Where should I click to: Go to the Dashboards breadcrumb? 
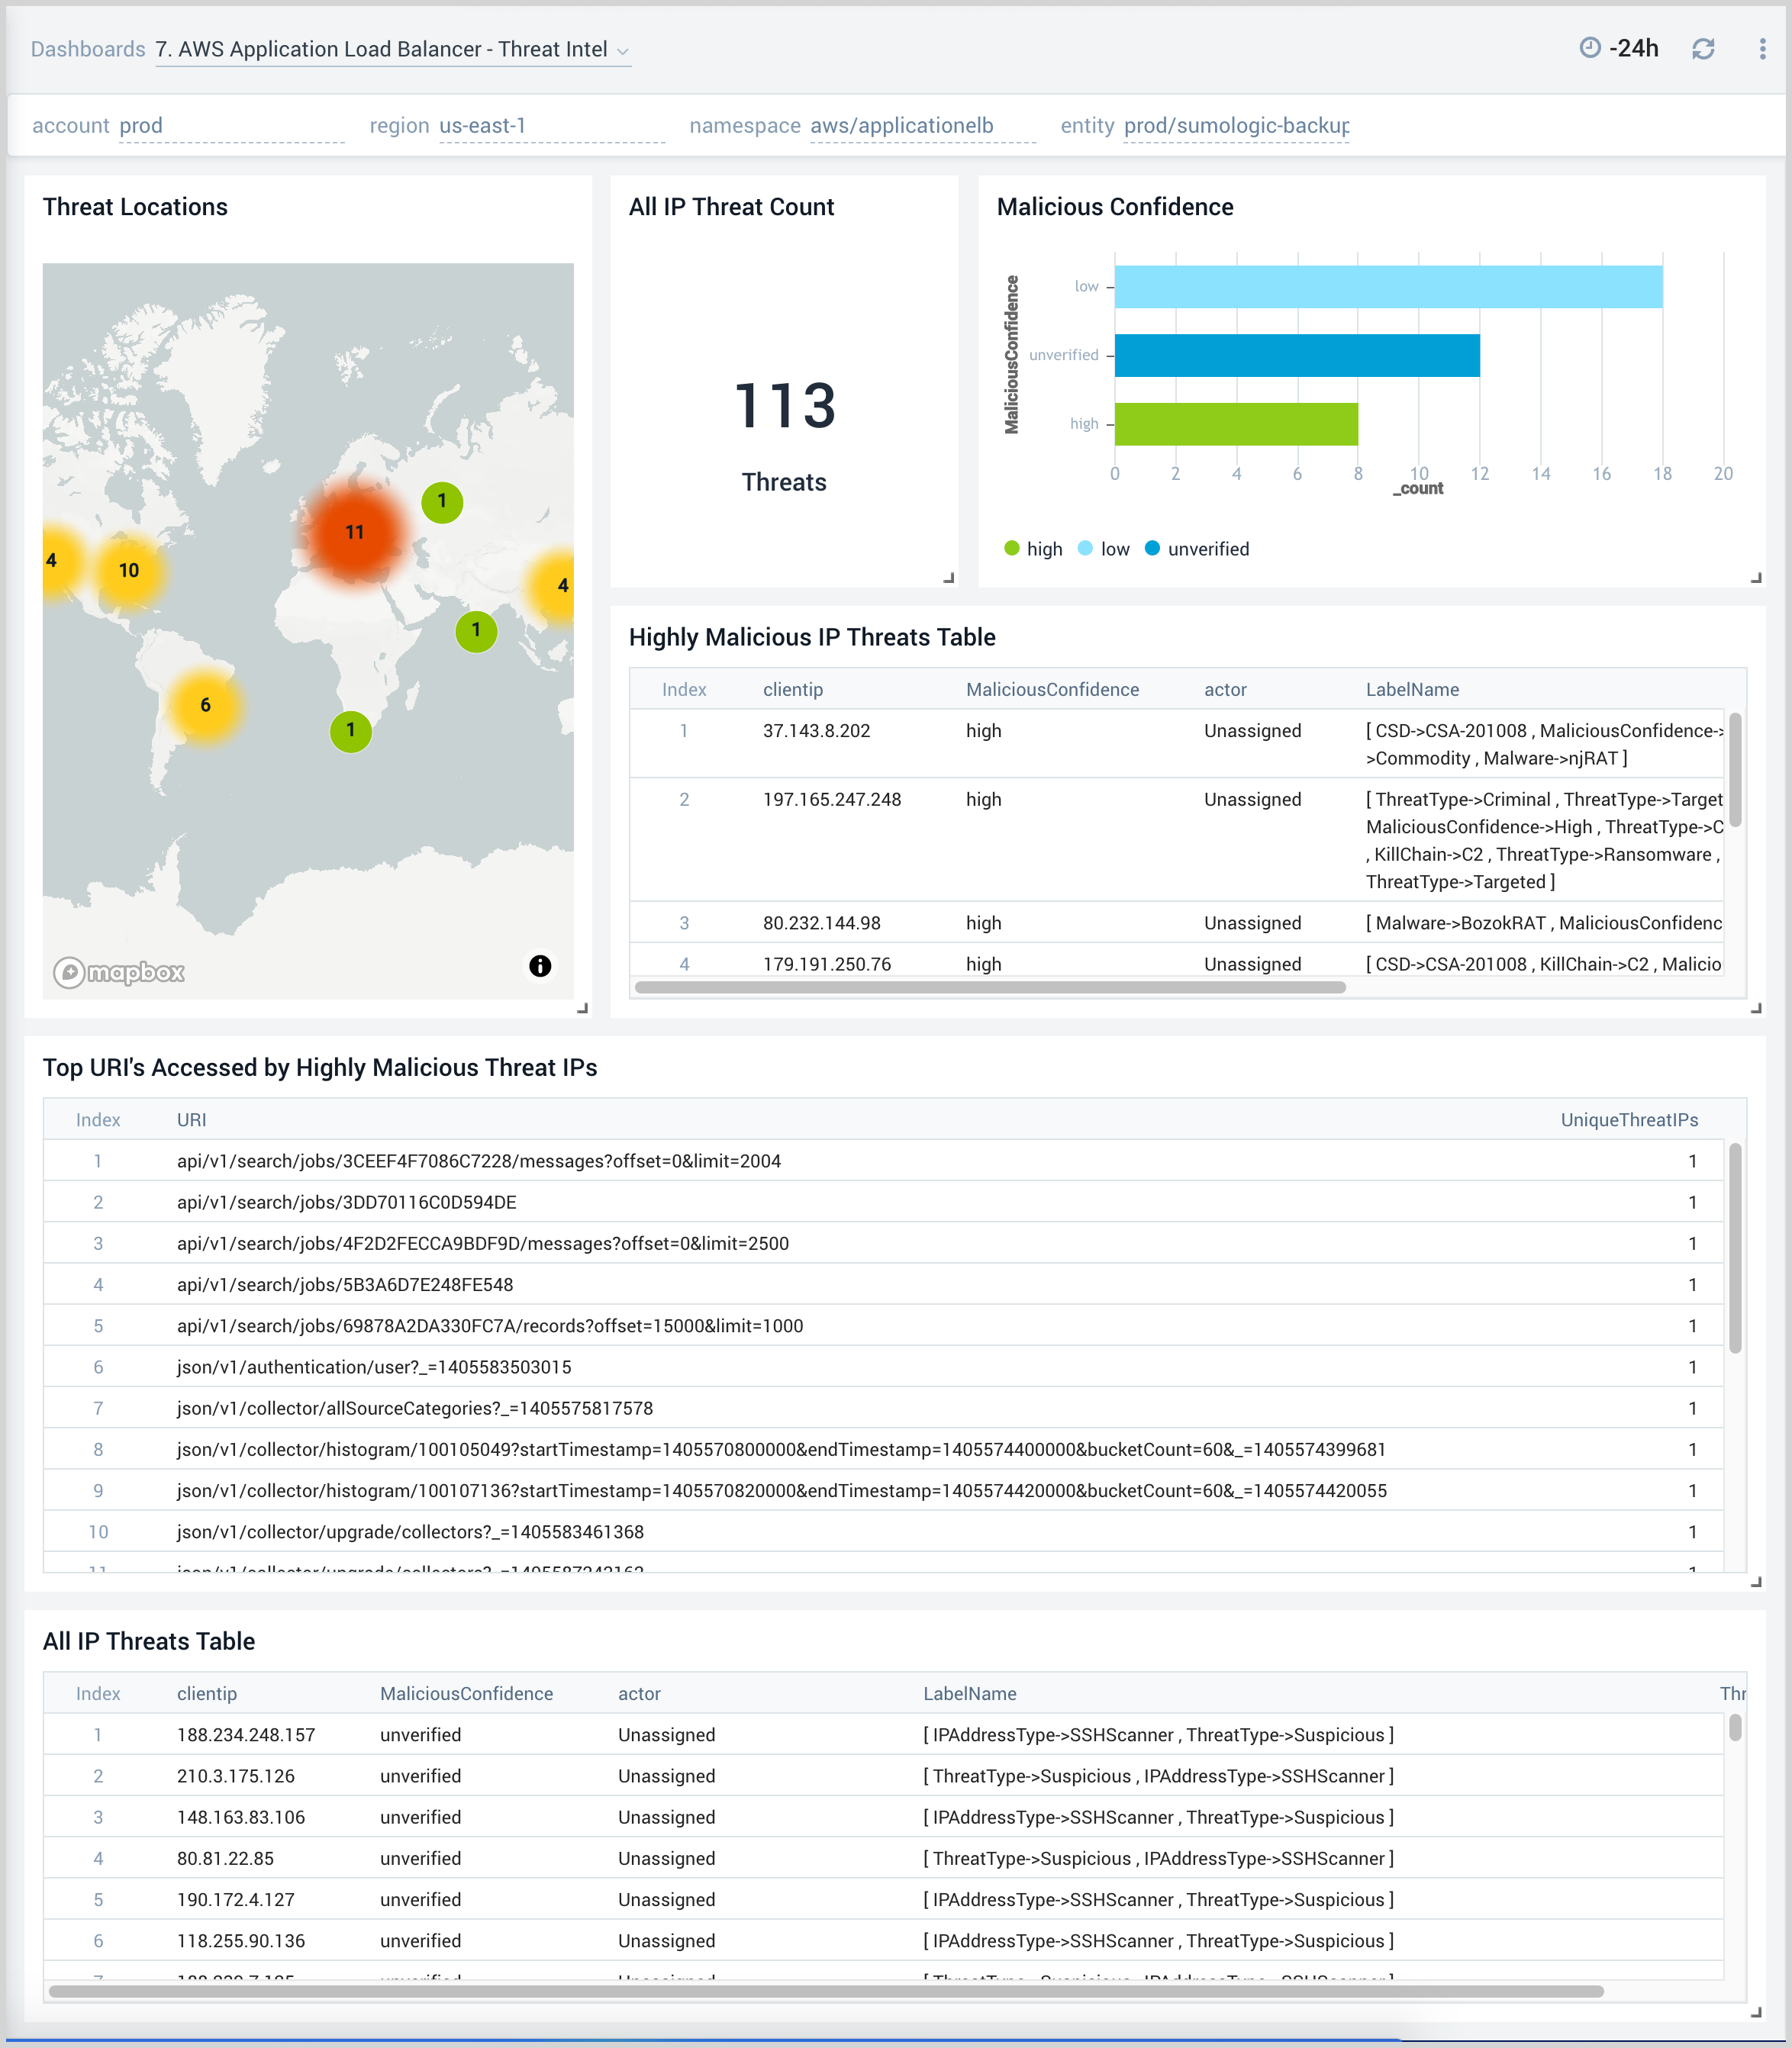[88, 48]
